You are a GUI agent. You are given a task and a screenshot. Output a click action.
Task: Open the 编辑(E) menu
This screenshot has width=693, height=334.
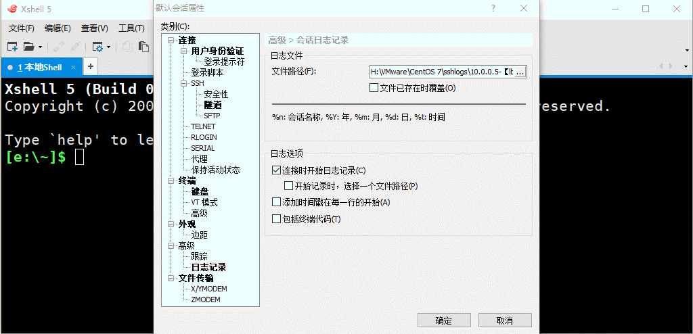click(x=58, y=28)
